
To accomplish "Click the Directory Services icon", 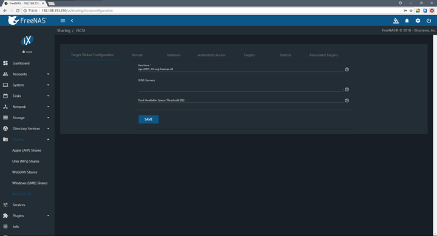I will pos(5,128).
